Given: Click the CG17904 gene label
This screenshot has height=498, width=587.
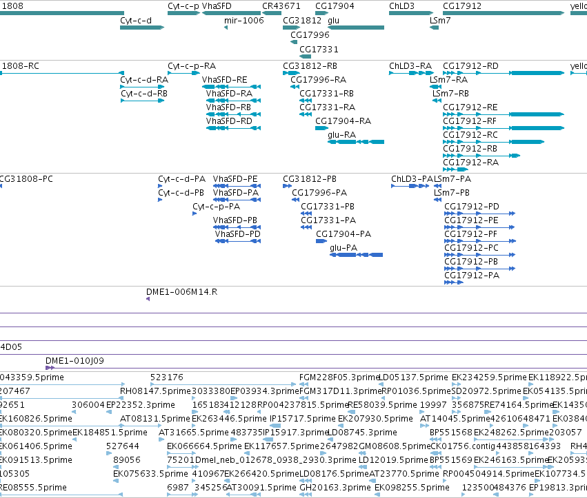Looking at the screenshot, I should pos(335,6).
